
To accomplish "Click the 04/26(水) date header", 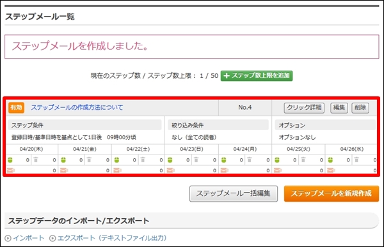I will [x=351, y=149].
